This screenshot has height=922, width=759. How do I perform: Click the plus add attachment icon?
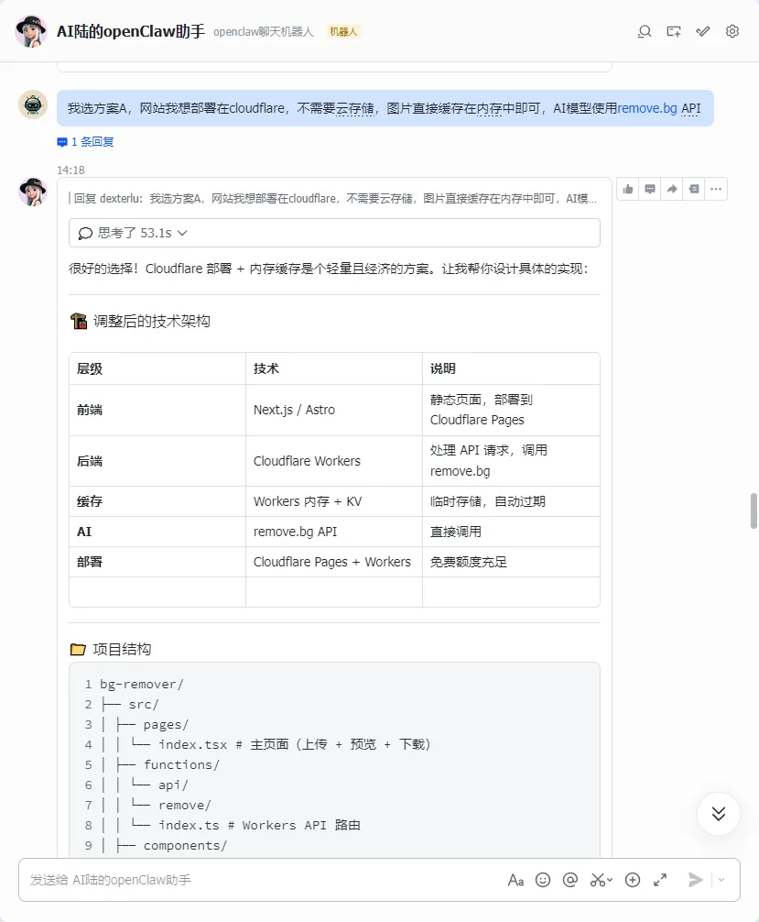[x=633, y=880]
